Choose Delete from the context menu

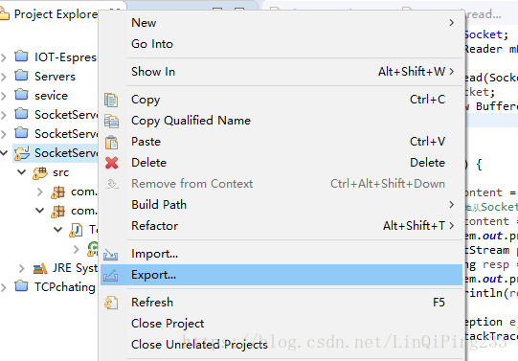[282, 163]
